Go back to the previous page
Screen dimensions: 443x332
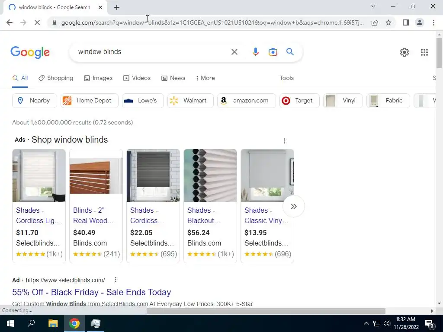[10, 22]
